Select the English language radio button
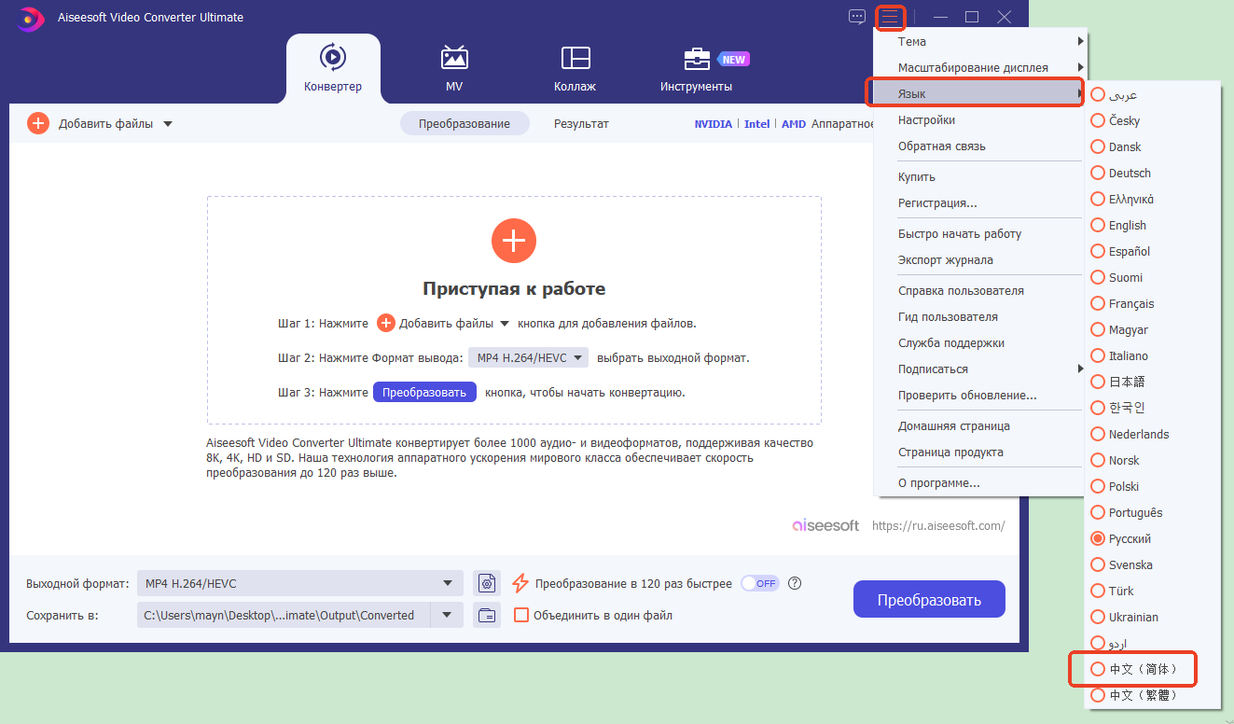The image size is (1234, 724). [x=1096, y=225]
